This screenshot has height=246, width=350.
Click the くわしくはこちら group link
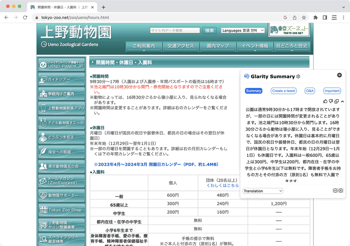223,185
